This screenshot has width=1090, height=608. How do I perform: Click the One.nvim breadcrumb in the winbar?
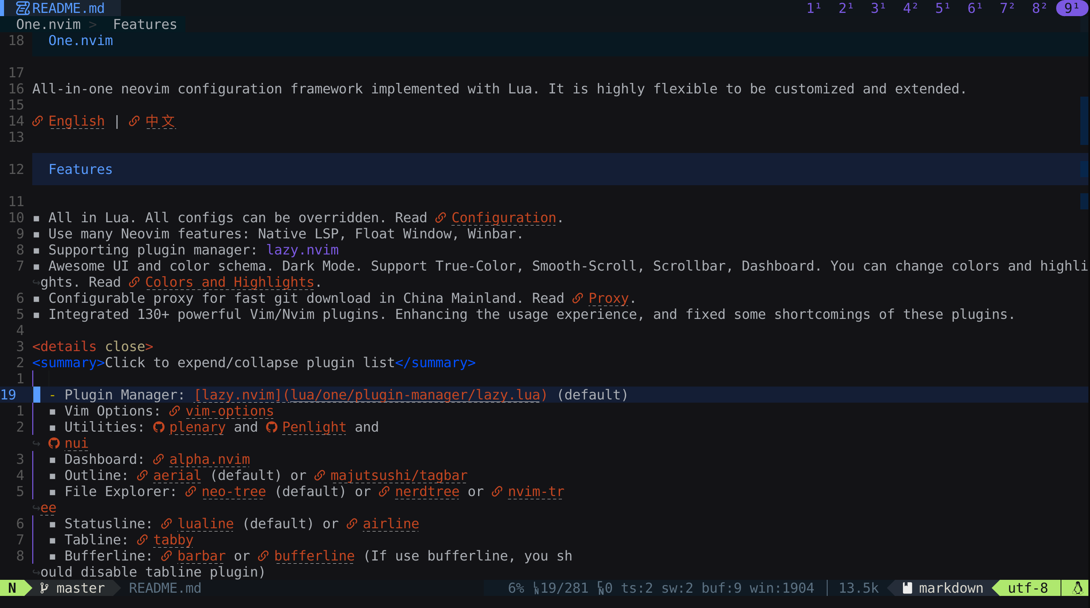point(48,24)
